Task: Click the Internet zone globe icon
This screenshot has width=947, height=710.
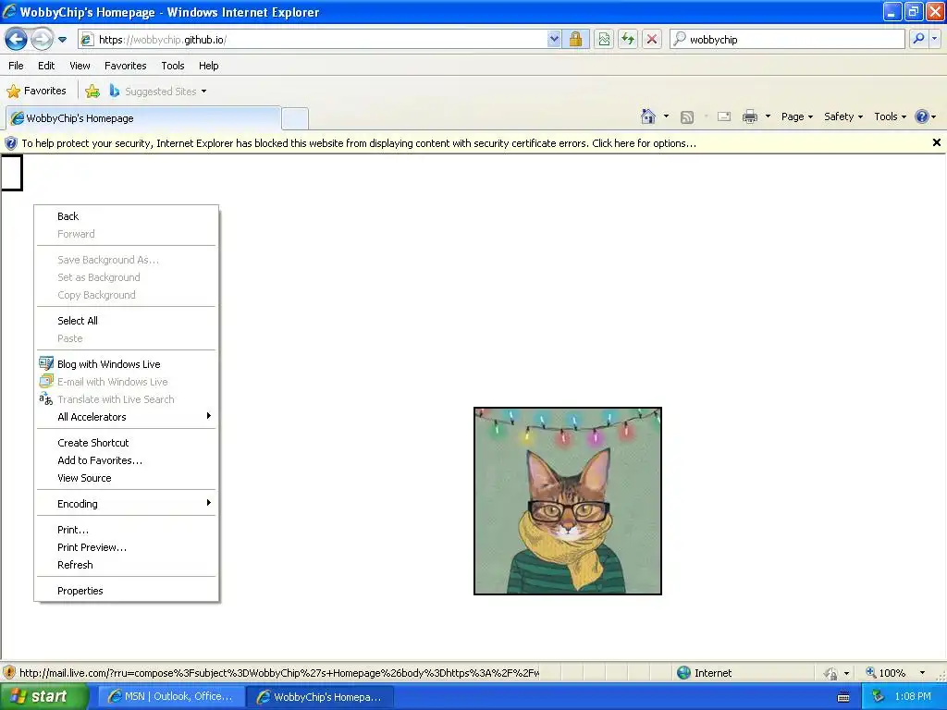Action: 683,673
